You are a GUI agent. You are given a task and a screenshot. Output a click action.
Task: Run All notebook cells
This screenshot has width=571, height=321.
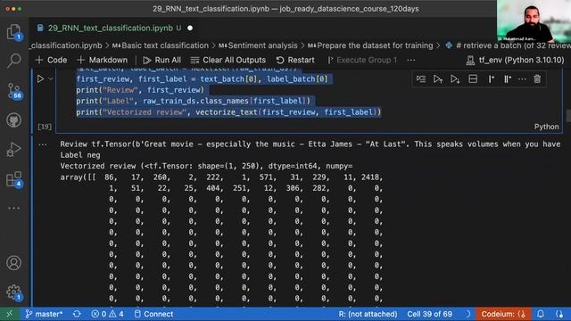pyautogui.click(x=161, y=60)
